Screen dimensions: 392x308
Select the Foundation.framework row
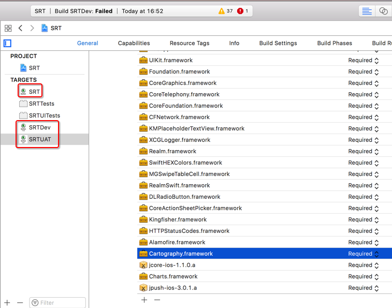[x=265, y=72]
